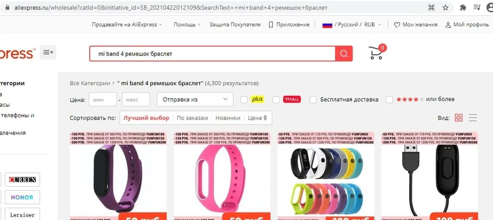Tick the Tmall filter checkbox
The image size is (493, 220).
(x=276, y=99)
